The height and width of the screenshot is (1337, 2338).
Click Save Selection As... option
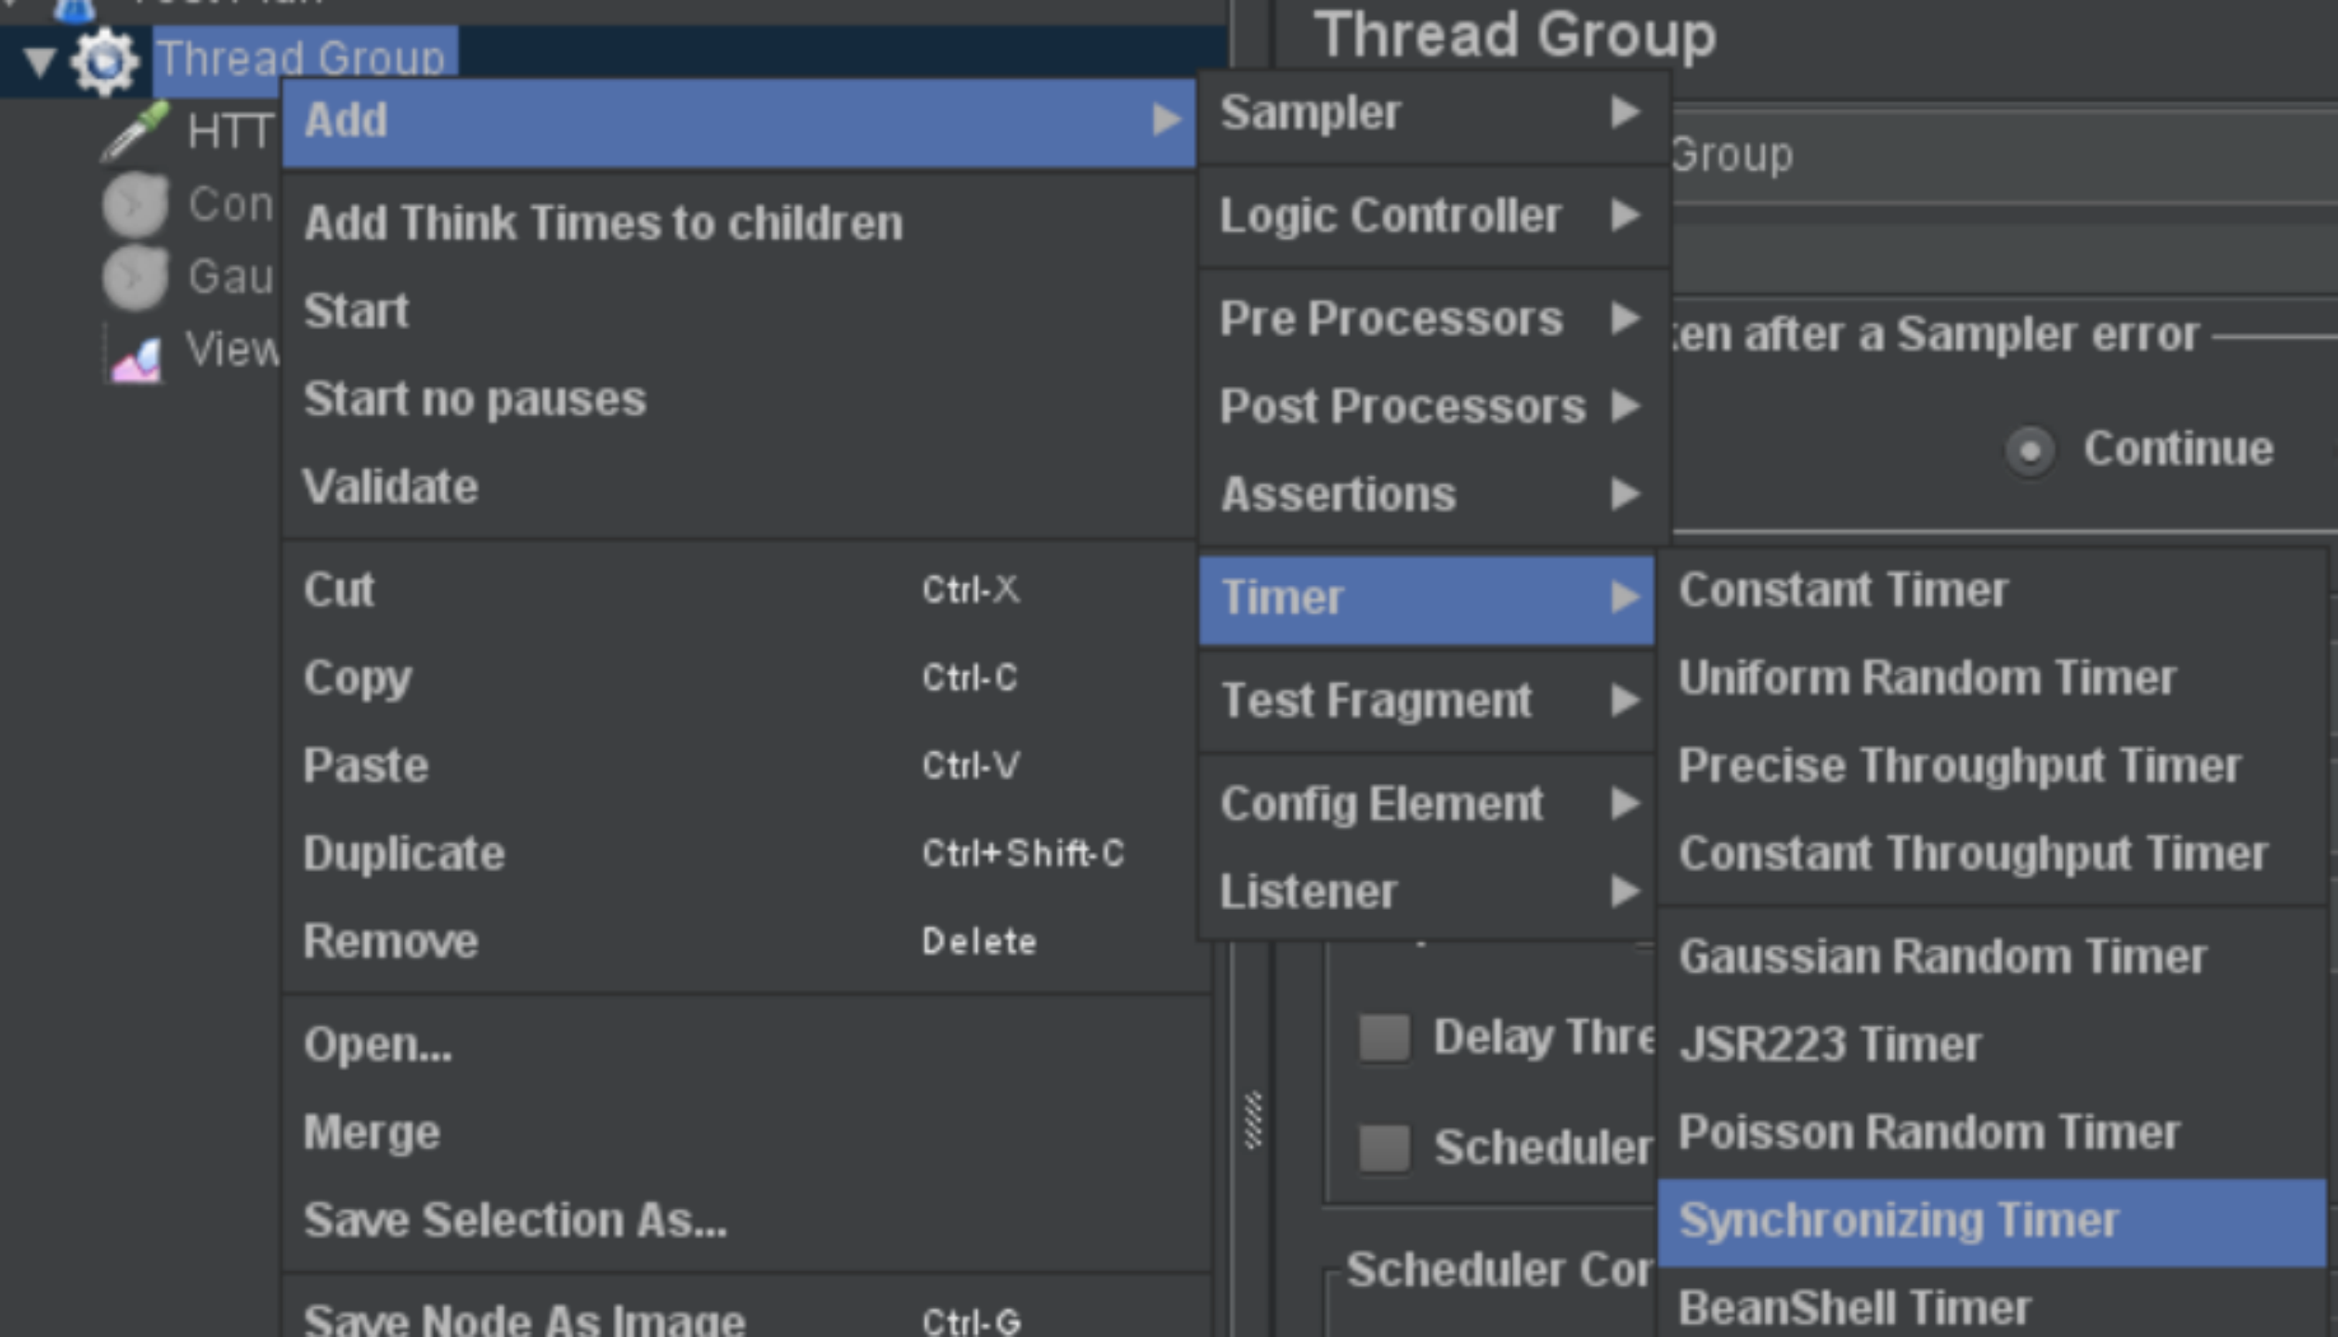click(516, 1220)
